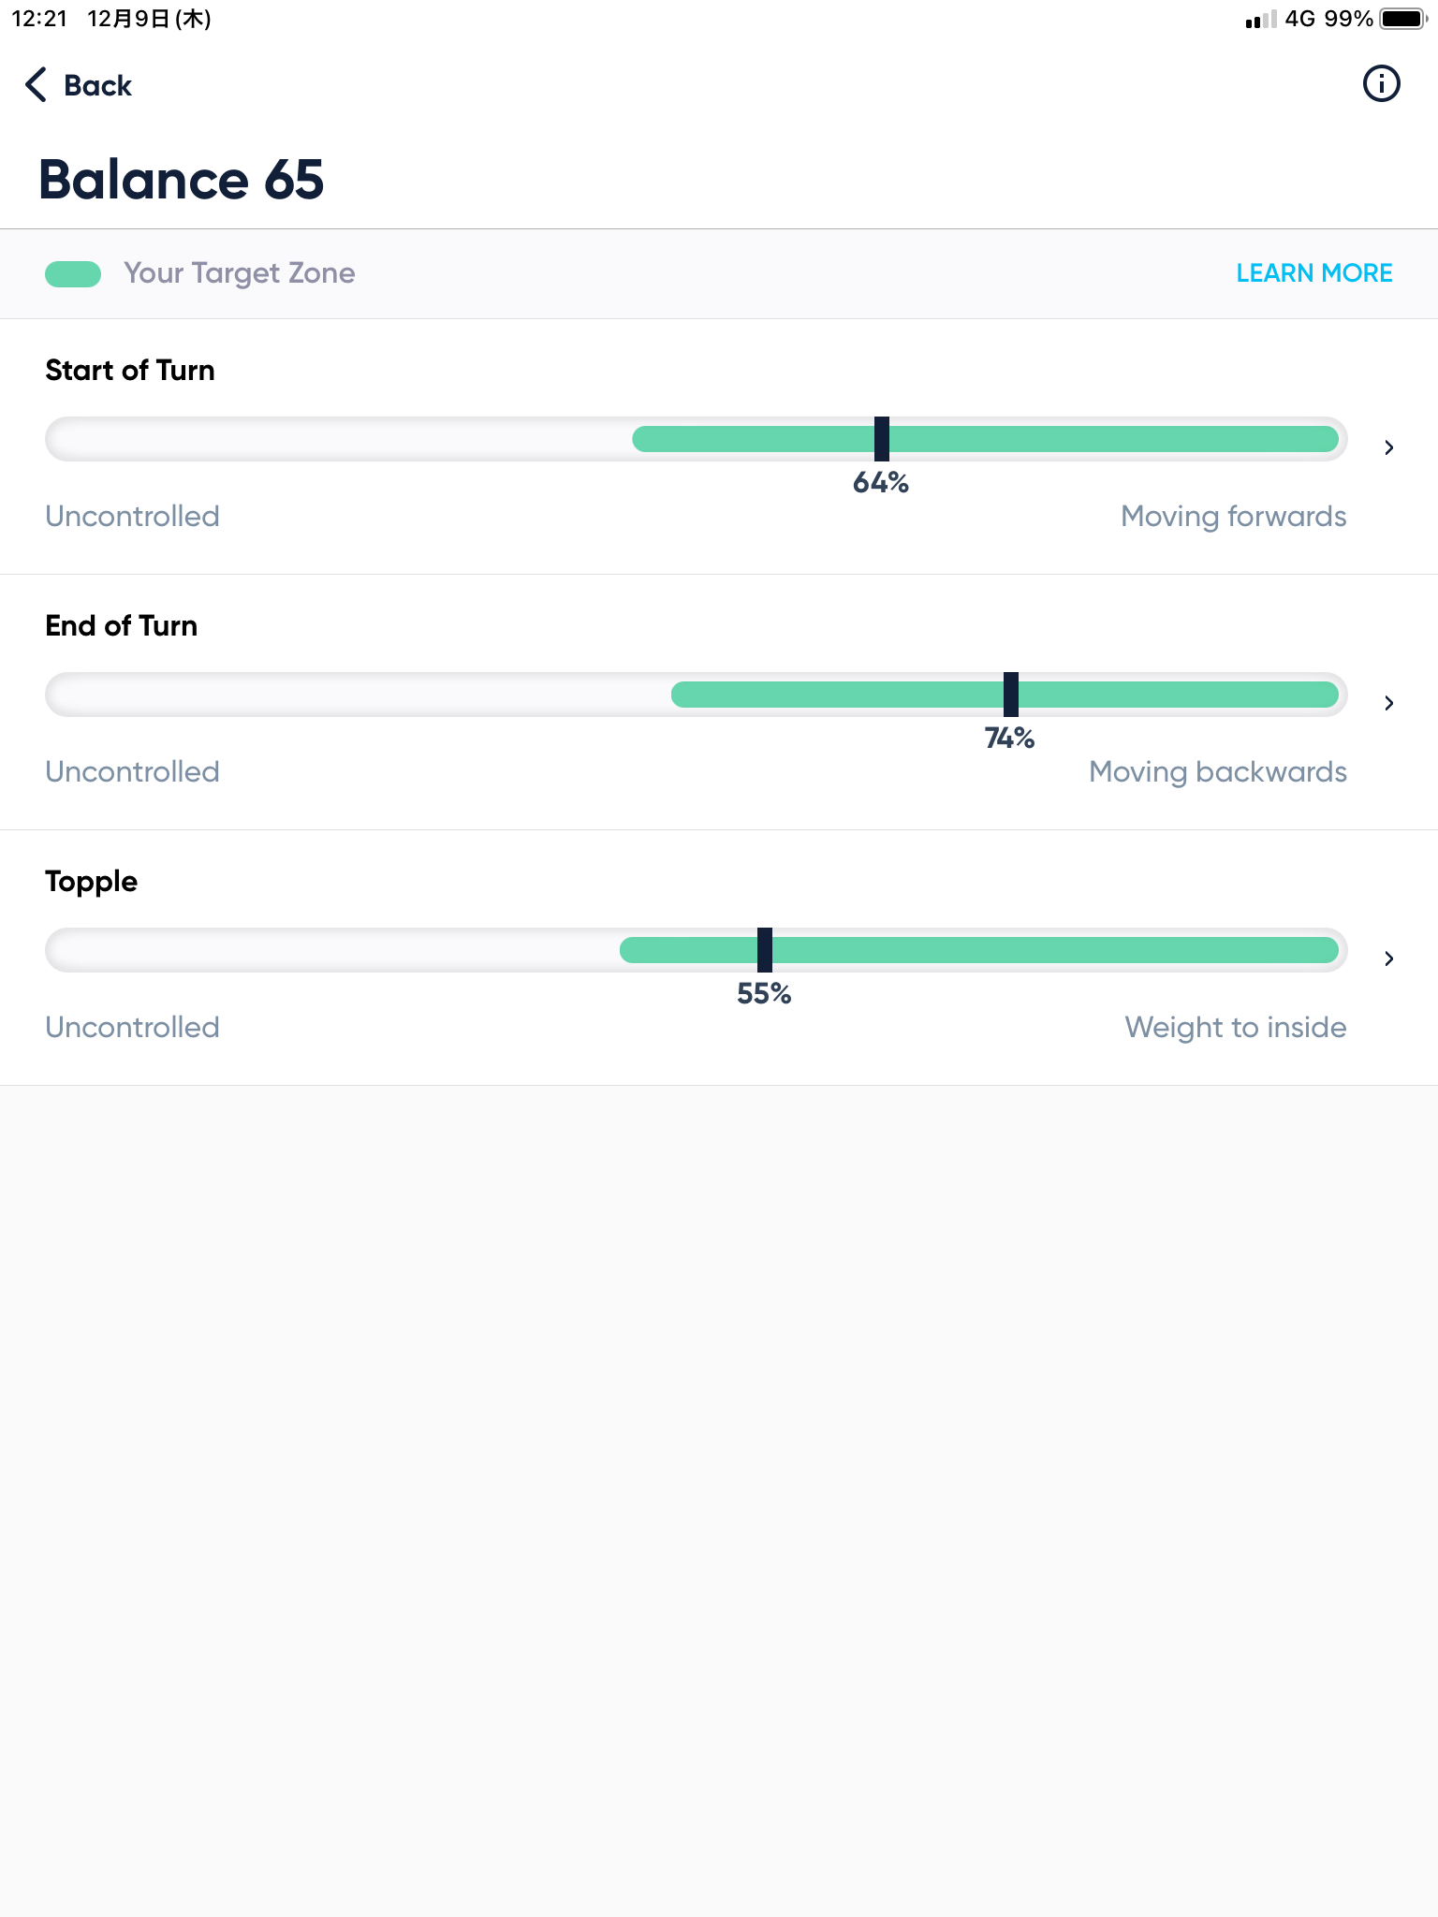Expand the Start of Turn details chevron
The image size is (1438, 1917).
(x=1389, y=447)
